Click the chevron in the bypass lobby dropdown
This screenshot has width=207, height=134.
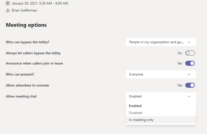[189, 42]
